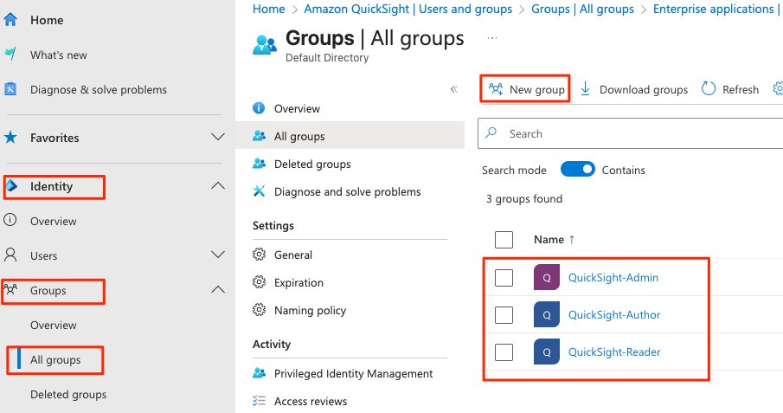This screenshot has width=783, height=413.
Task: Click the Access reviews checklist icon
Action: 260,401
